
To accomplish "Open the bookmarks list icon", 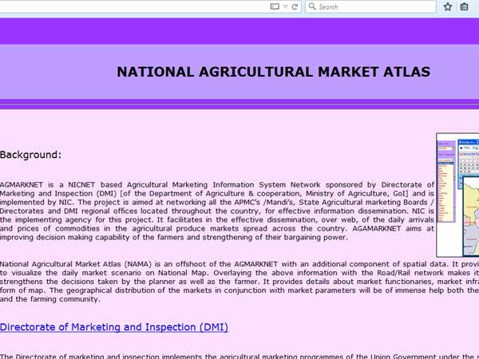I will click(x=464, y=6).
